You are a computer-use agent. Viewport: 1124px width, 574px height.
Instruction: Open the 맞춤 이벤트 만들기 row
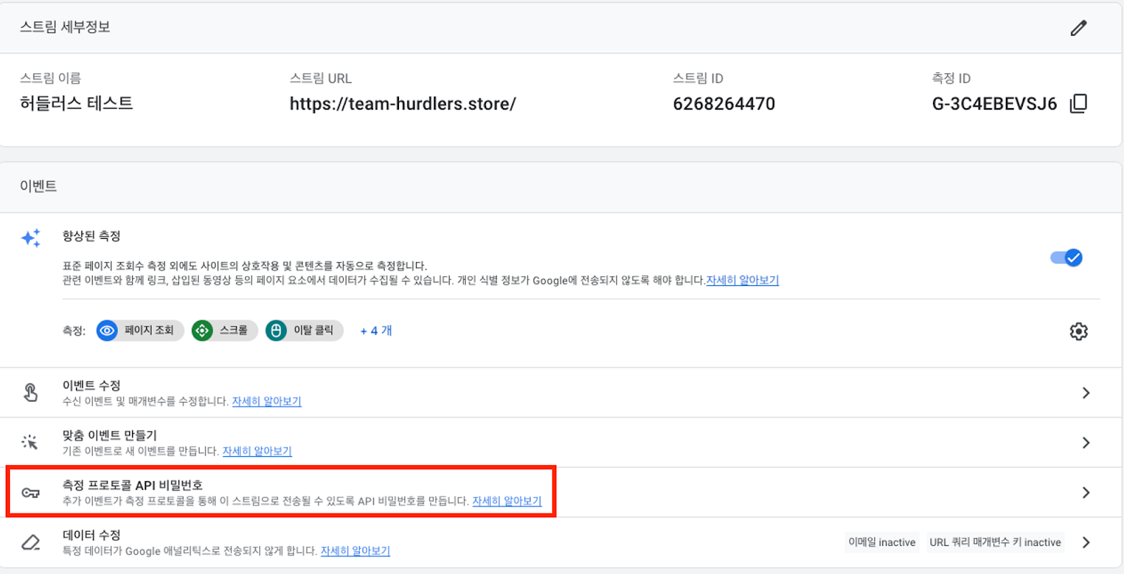(561, 443)
